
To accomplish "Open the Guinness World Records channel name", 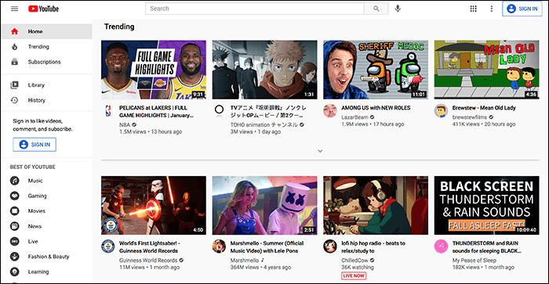I will (148, 261).
